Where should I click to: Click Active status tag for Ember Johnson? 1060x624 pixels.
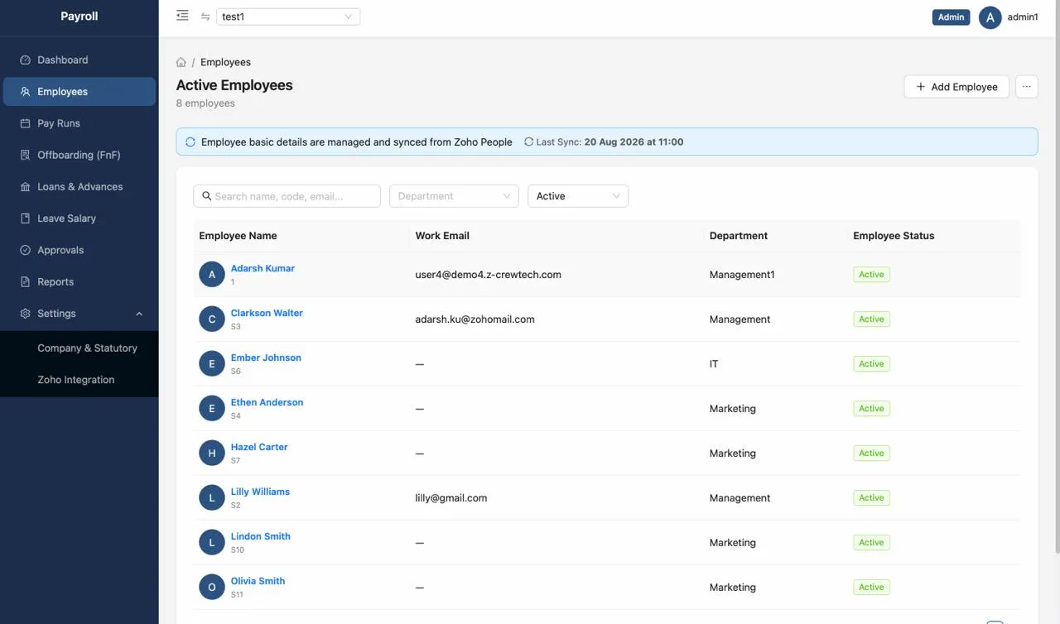tap(871, 364)
